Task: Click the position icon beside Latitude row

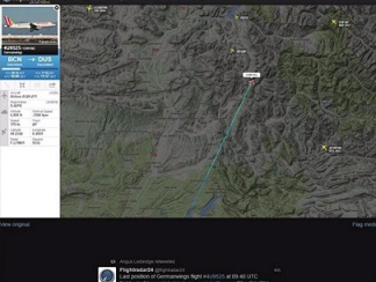Action: (4, 132)
